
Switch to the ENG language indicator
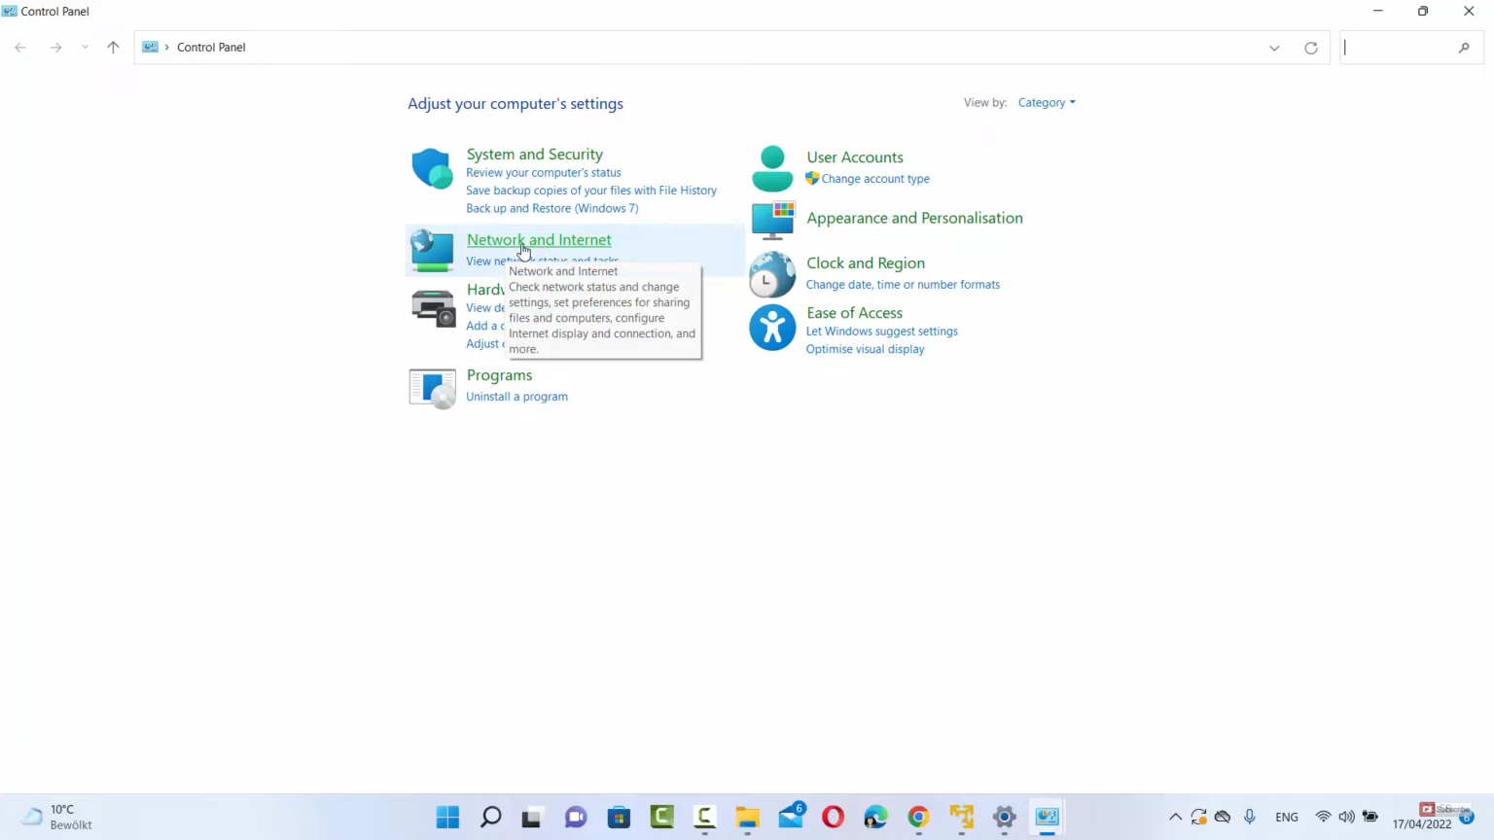1286,817
